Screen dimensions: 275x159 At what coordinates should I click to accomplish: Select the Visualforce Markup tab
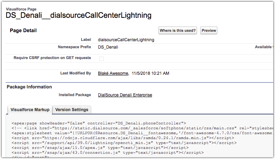(x=30, y=110)
